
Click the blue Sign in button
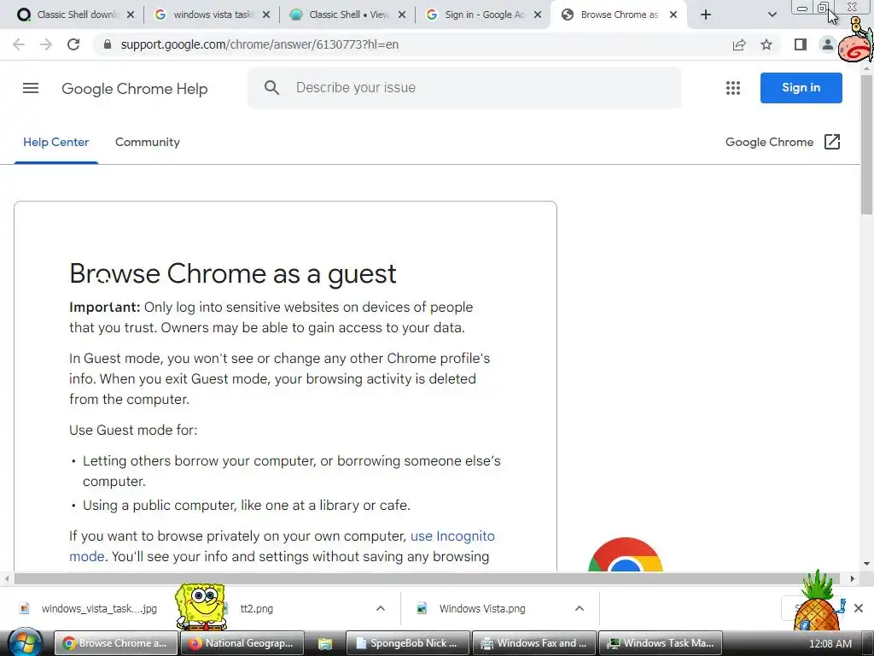point(801,88)
